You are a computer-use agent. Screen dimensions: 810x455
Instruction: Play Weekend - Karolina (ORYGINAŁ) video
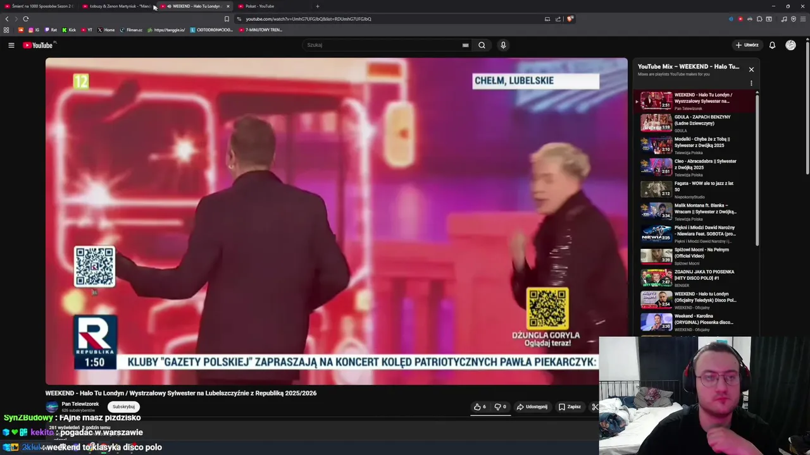pyautogui.click(x=695, y=322)
